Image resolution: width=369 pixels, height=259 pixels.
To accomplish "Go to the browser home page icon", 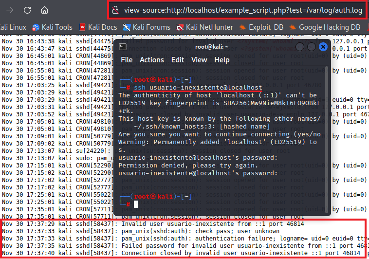I will [44, 10].
